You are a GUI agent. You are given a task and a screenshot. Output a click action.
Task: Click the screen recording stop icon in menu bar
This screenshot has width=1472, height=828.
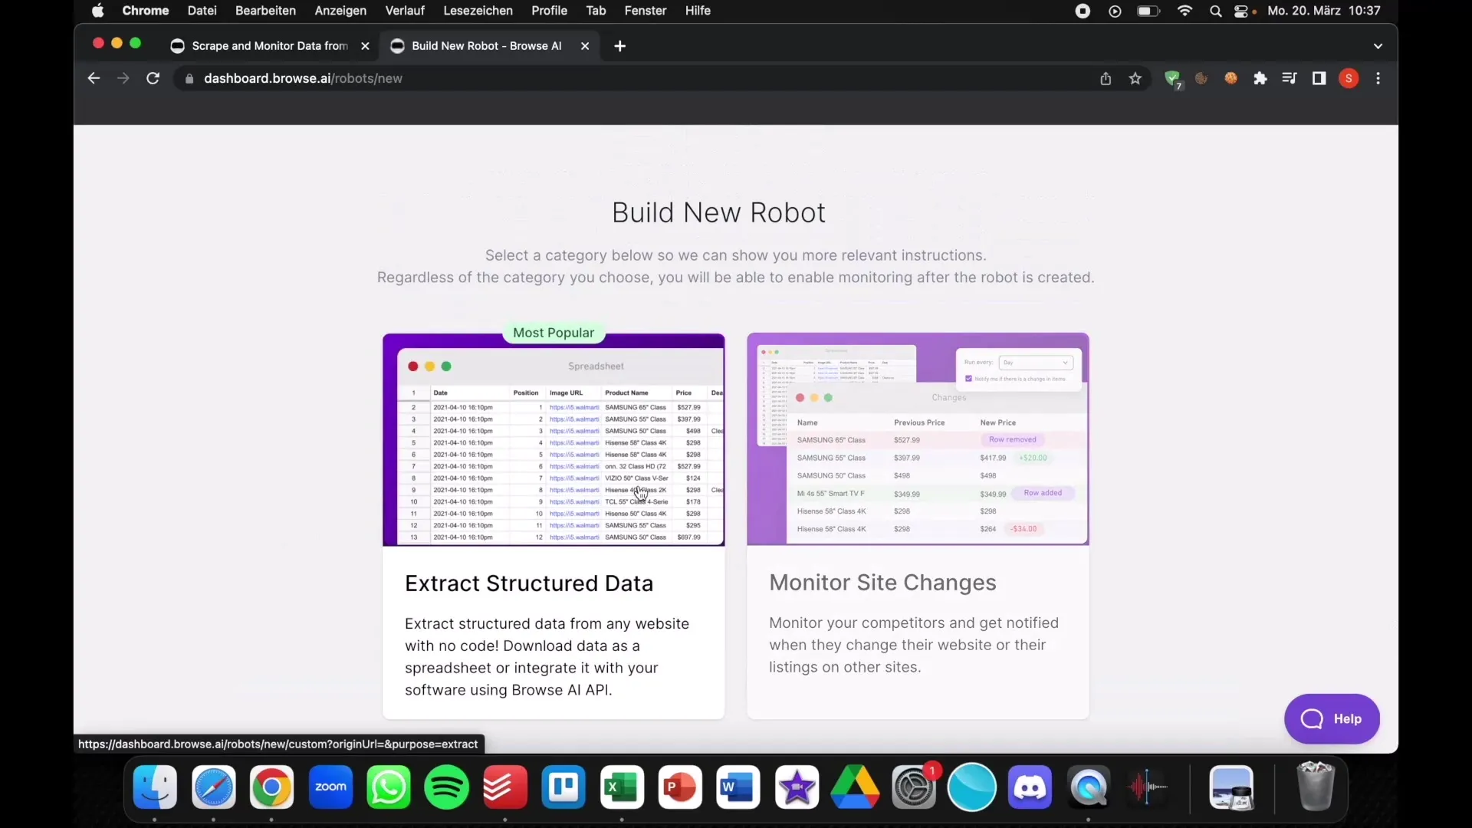(x=1083, y=11)
